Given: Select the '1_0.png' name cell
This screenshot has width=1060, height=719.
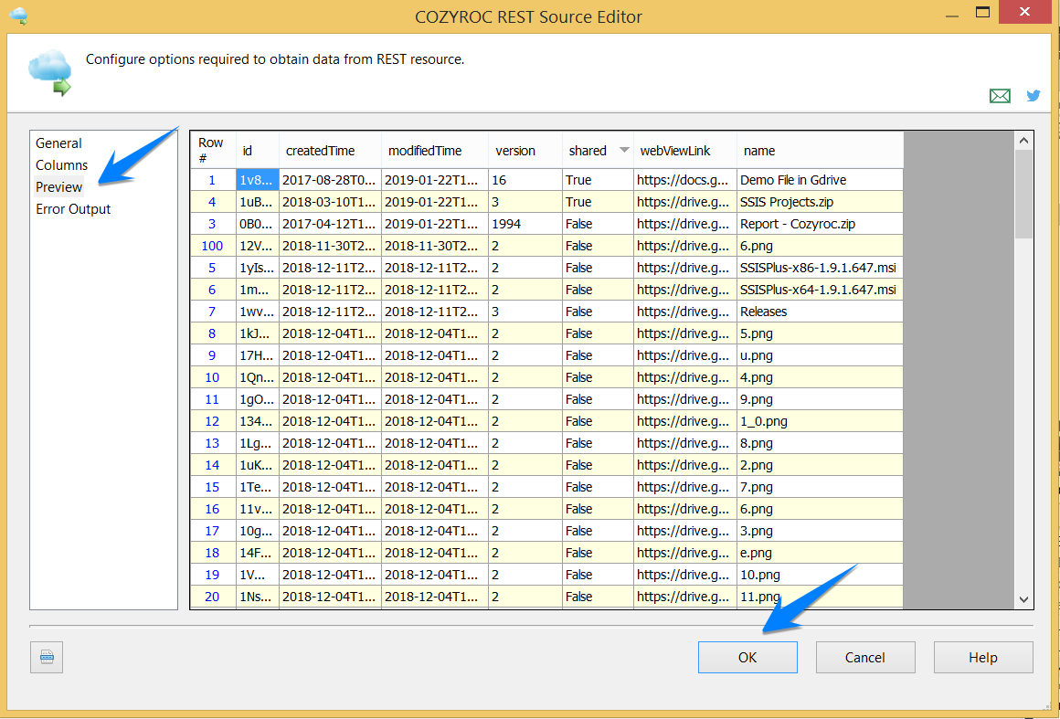Looking at the screenshot, I should click(x=820, y=421).
